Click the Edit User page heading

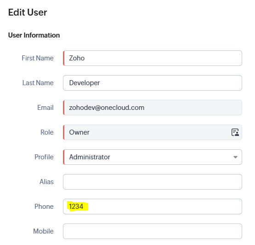[x=28, y=12]
